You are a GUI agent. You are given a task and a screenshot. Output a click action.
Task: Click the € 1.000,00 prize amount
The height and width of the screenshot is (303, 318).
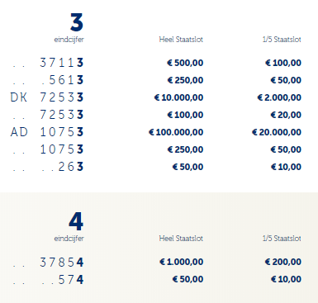point(181,262)
